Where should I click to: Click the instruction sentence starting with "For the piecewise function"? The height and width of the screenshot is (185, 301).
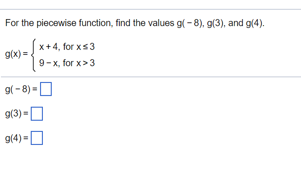click(x=135, y=23)
